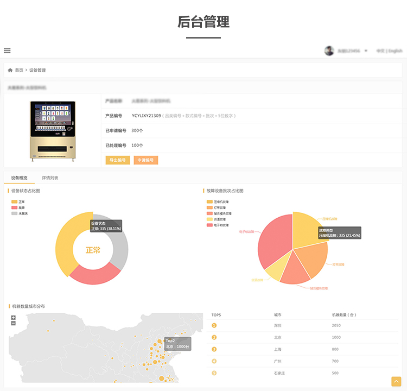Image resolution: width=407 pixels, height=391 pixels.
Task: Click the 导出编号 button
Action: [x=117, y=160]
